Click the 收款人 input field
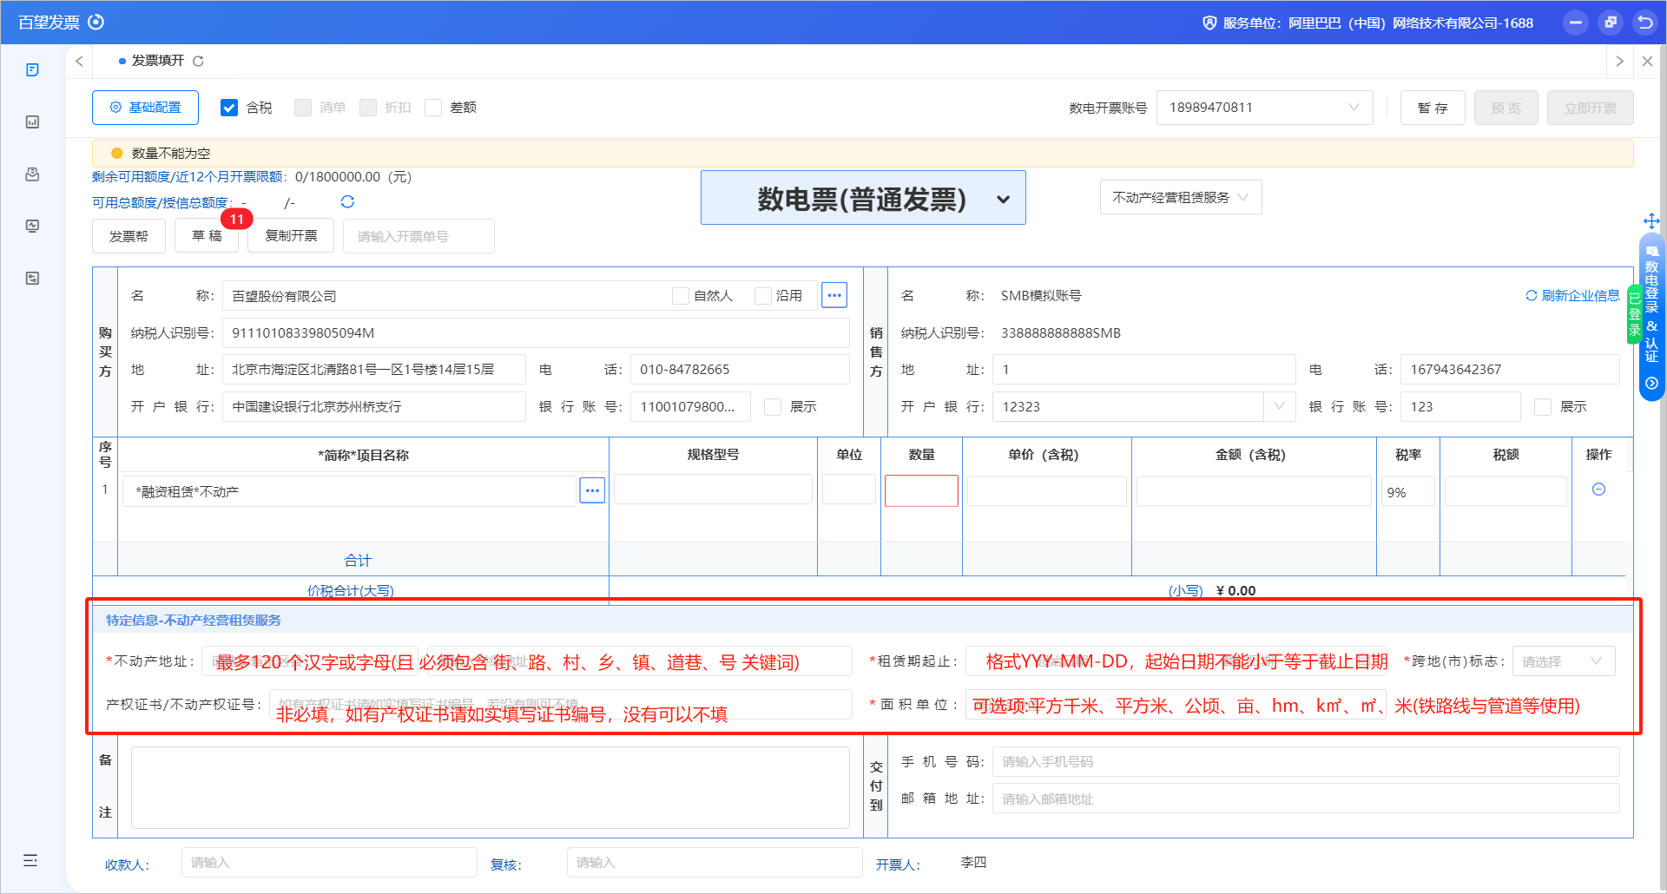1667x894 pixels. (329, 862)
